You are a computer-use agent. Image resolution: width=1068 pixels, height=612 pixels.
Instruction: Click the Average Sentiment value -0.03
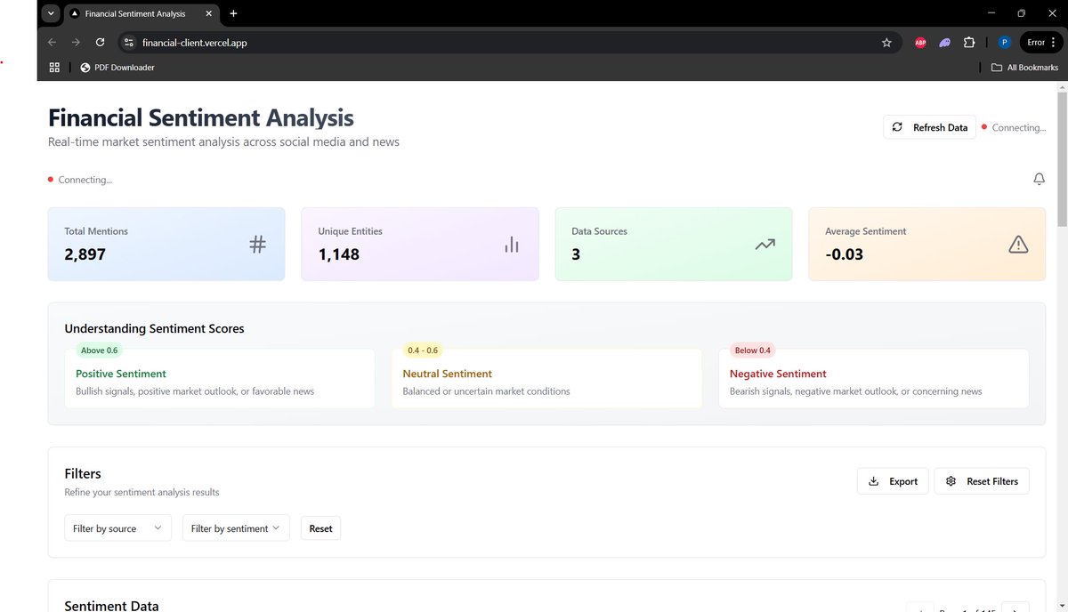click(x=844, y=254)
